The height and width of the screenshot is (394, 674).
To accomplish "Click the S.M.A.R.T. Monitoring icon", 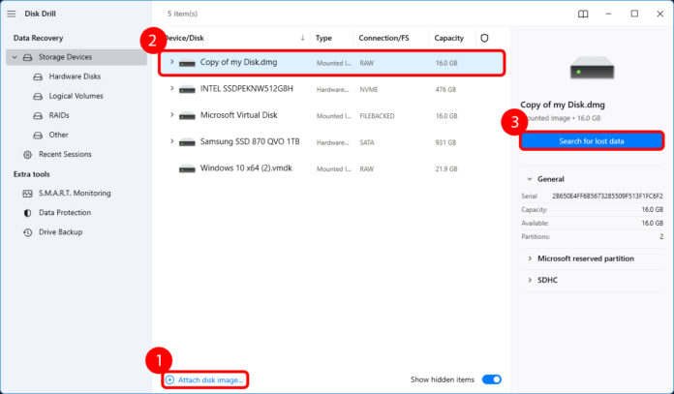I will (27, 194).
